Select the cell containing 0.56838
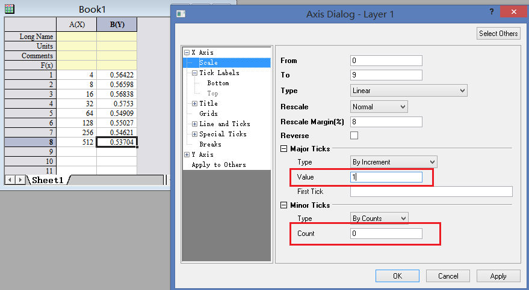 tap(117, 94)
